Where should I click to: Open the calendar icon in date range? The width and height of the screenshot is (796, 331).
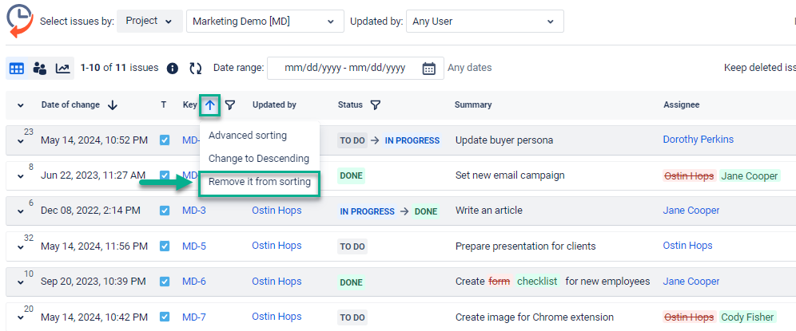429,69
